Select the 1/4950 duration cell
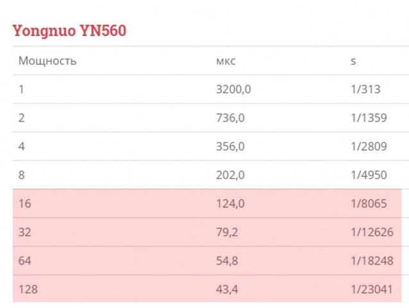Viewport: 409px width, 308px height. click(369, 175)
